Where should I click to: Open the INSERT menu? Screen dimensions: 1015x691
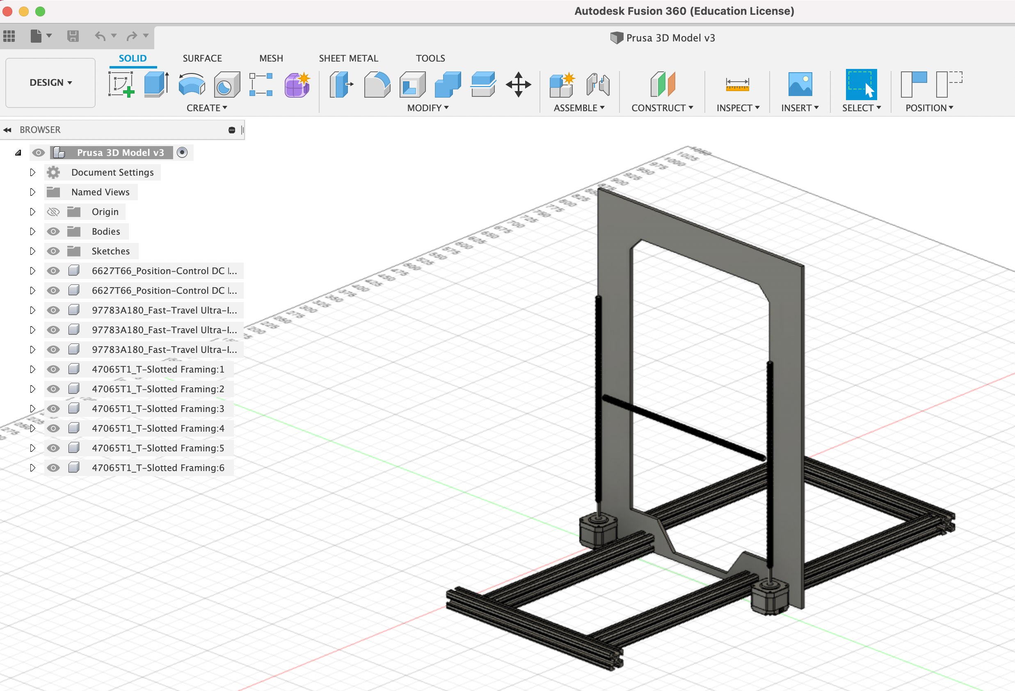[x=800, y=108]
